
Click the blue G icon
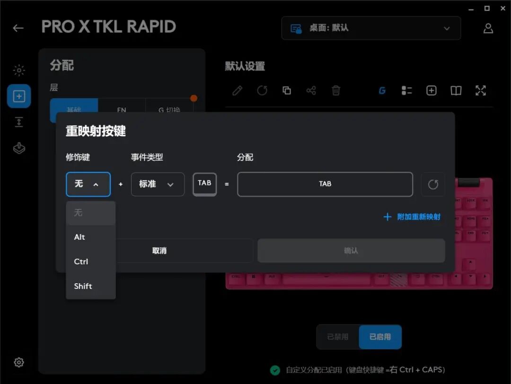(382, 90)
